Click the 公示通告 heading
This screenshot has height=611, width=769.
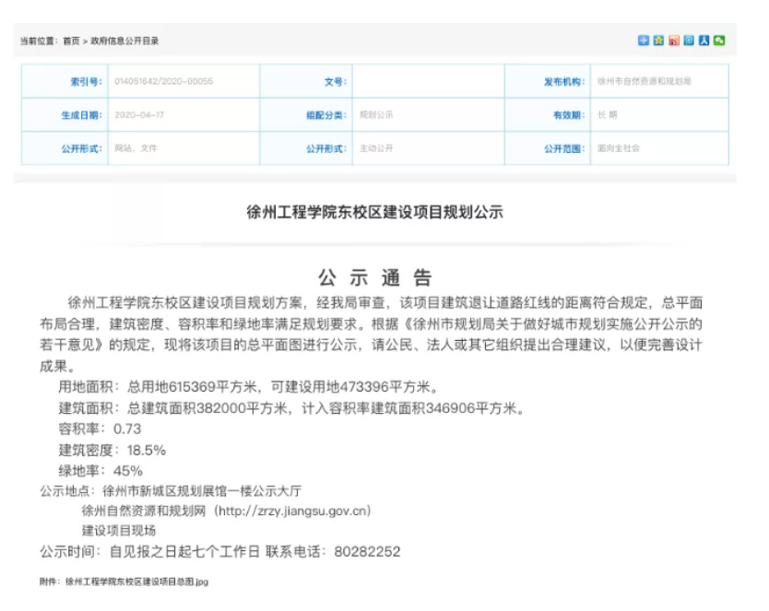coord(374,278)
